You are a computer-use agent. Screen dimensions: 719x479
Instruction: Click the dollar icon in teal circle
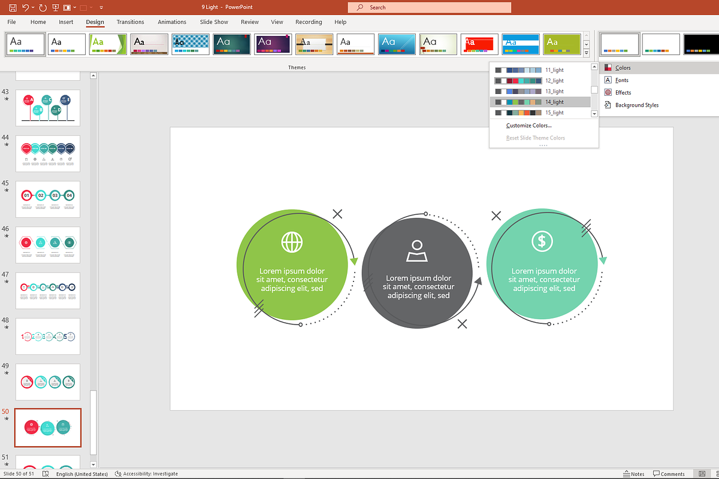(542, 241)
